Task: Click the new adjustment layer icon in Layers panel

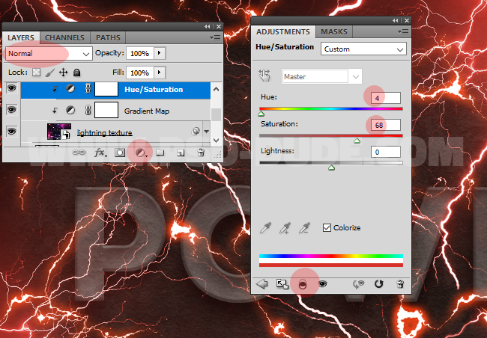Action: coord(139,152)
